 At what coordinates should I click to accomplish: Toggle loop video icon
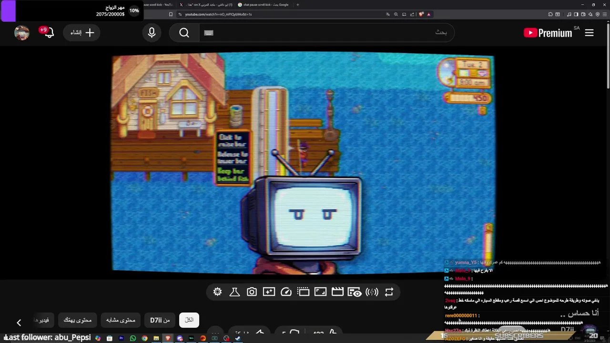coord(389,292)
